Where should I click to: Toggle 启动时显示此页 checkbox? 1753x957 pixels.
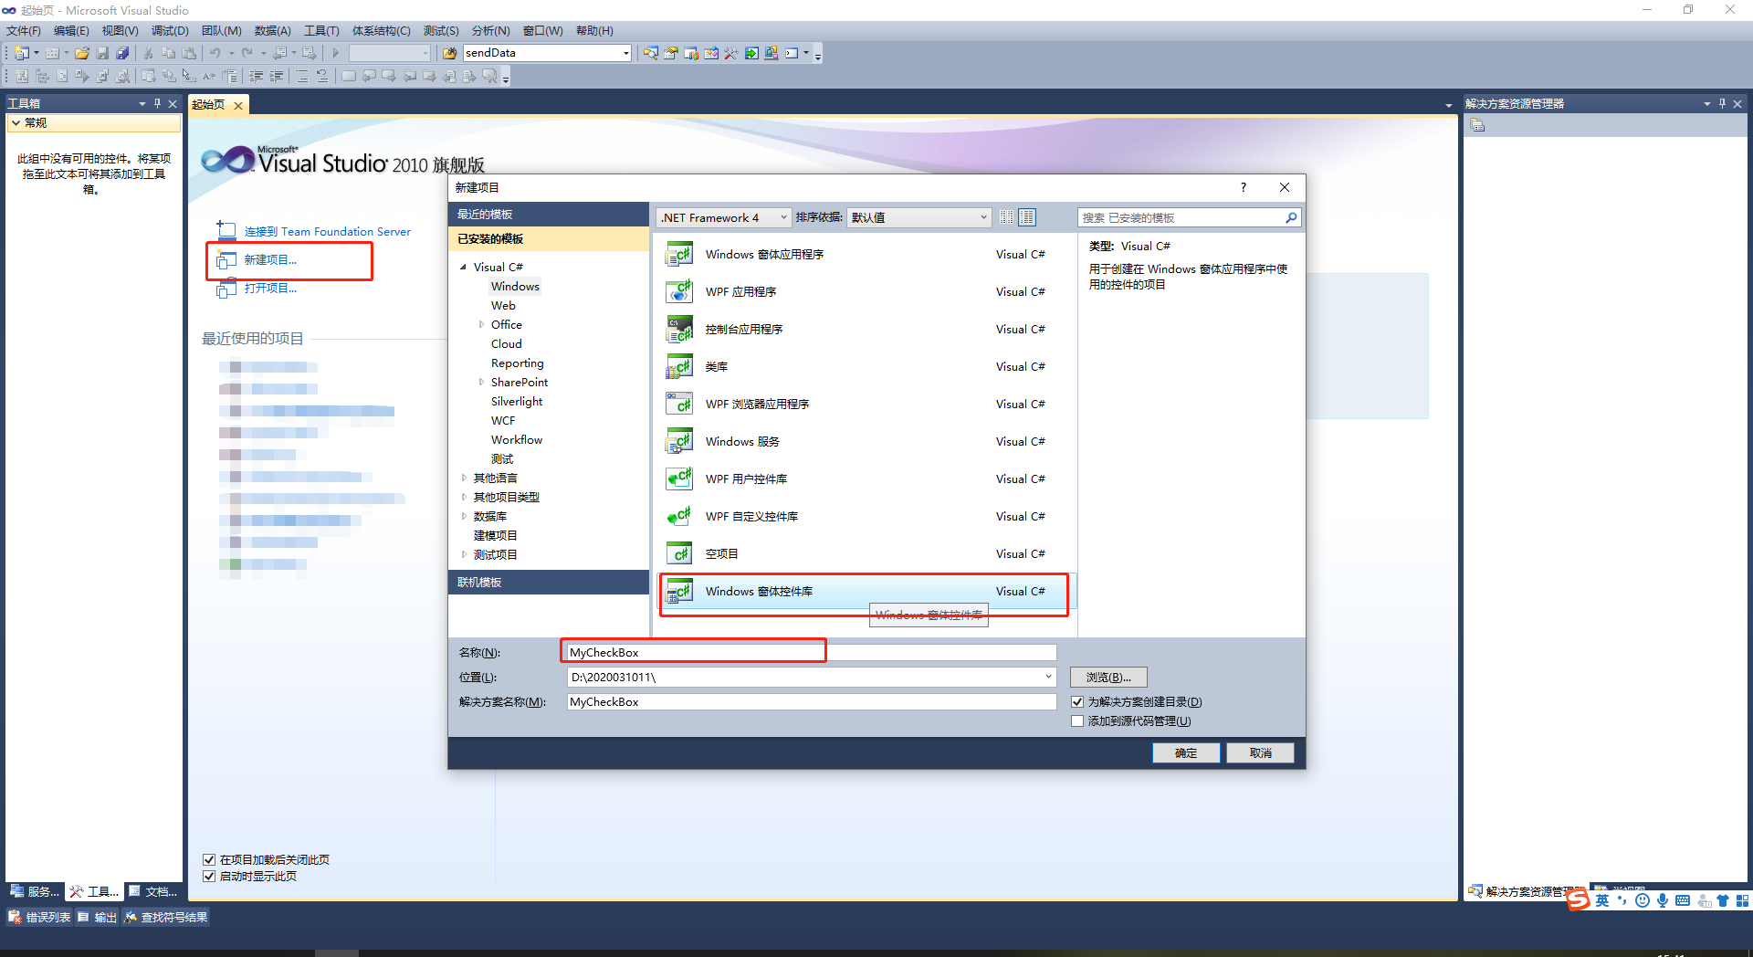tap(209, 876)
